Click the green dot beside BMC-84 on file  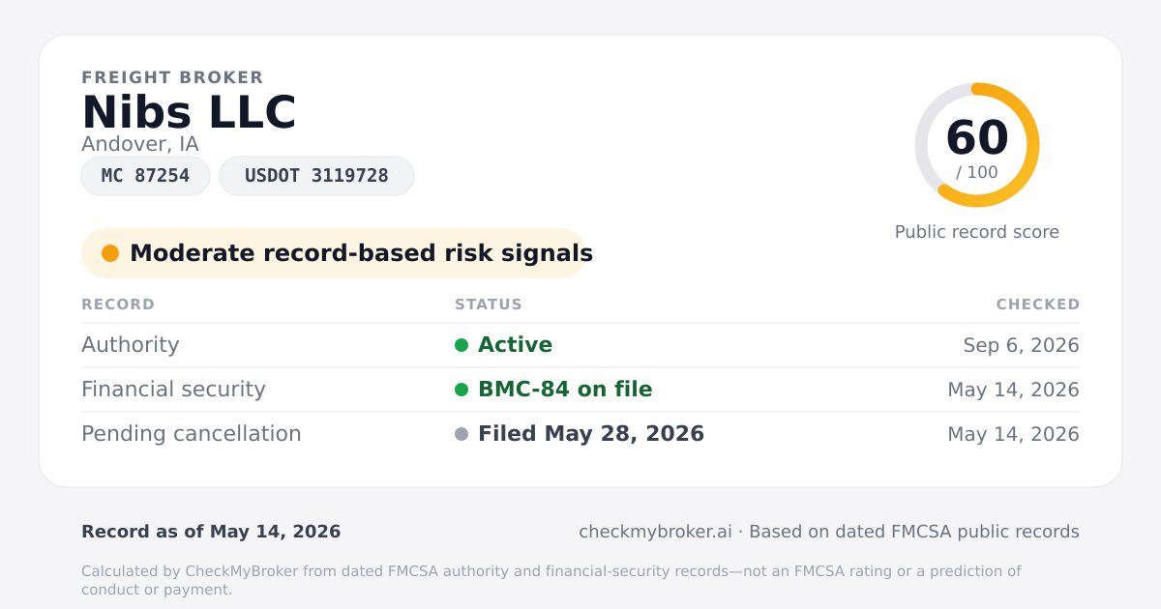click(461, 390)
